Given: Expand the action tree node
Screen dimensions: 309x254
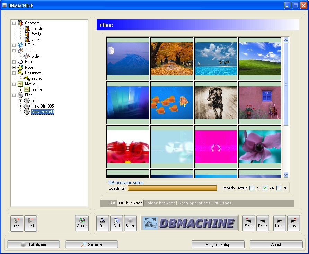Looking at the screenshot, I should 20,90.
